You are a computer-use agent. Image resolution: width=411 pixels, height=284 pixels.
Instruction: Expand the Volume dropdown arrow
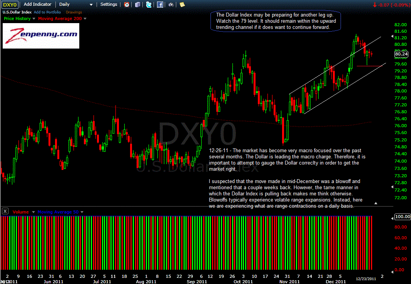33,212
